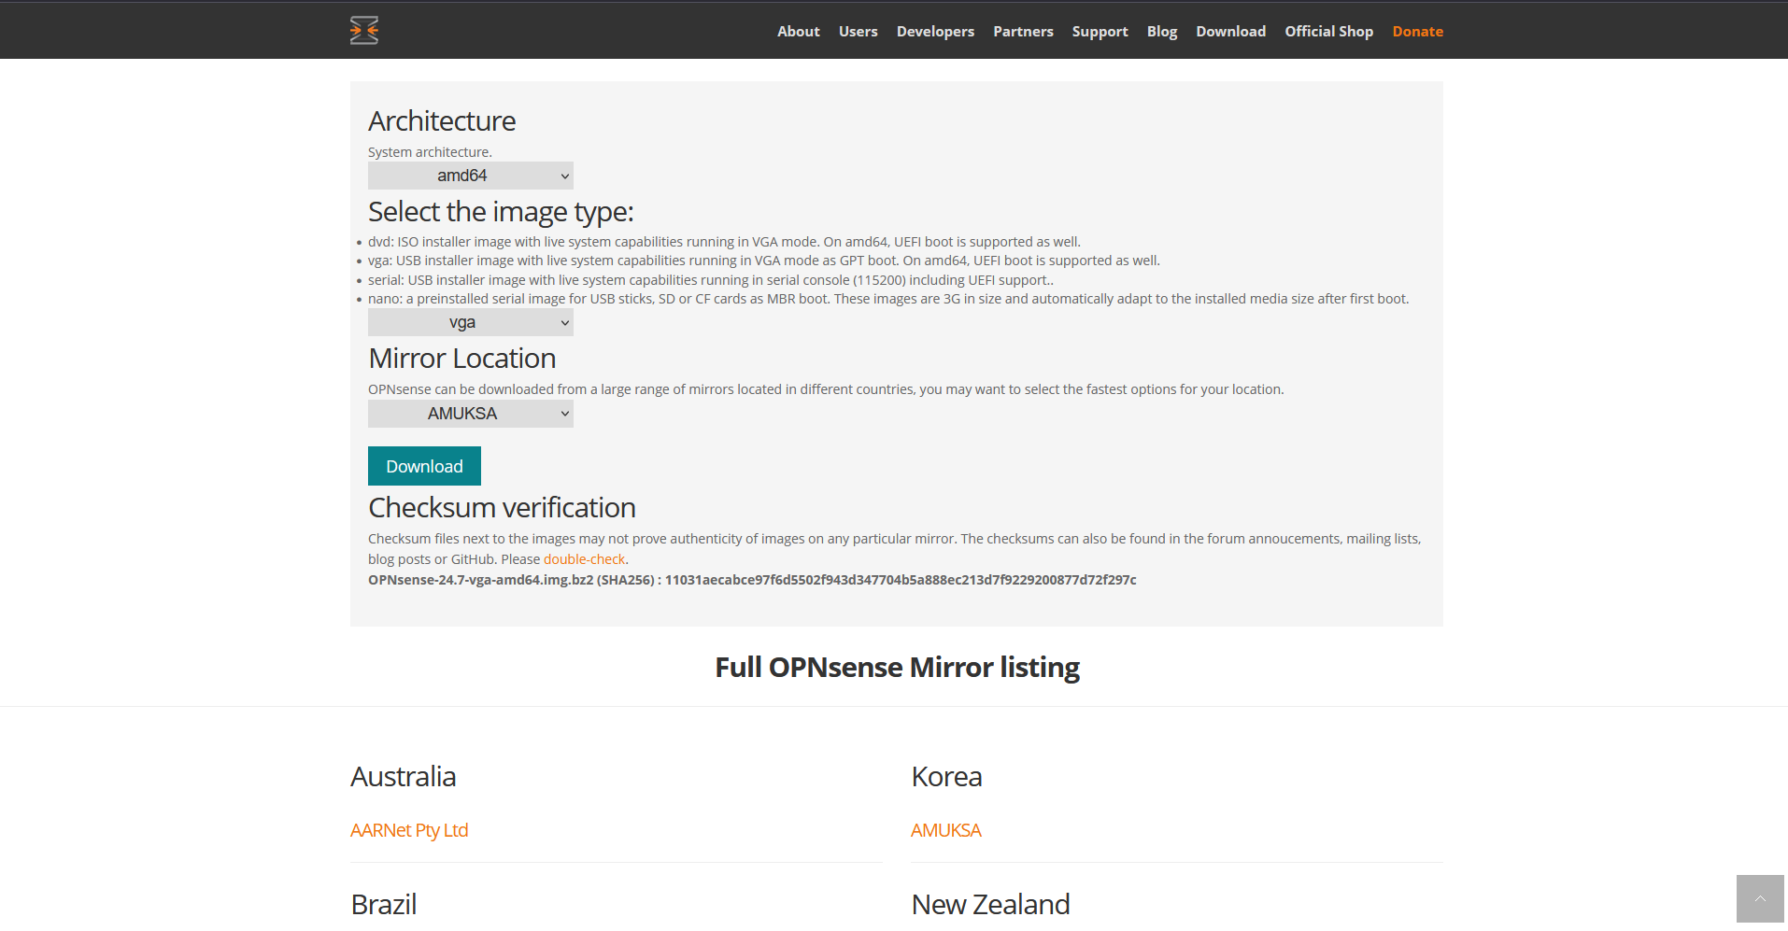Expand the amd64 architecture dropdown

pyautogui.click(x=471, y=176)
